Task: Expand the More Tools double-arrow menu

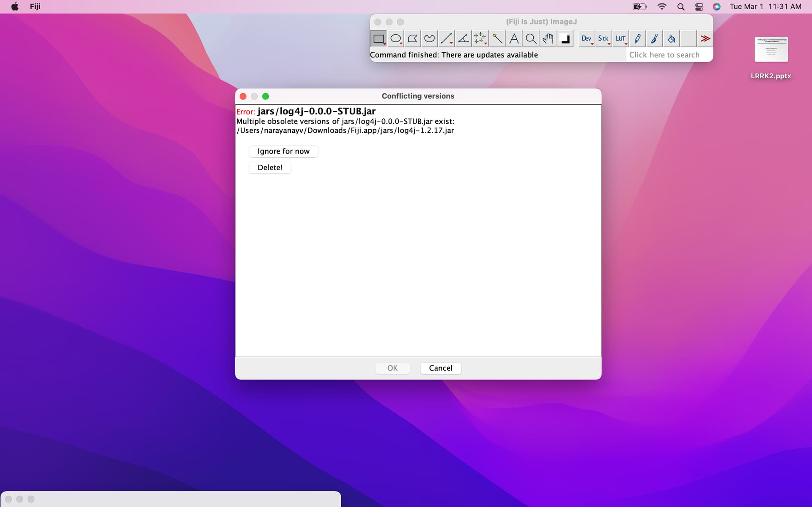Action: point(705,39)
